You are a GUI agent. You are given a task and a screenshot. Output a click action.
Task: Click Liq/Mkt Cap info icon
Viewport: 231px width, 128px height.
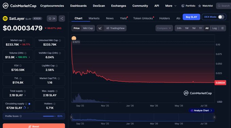point(57,66)
